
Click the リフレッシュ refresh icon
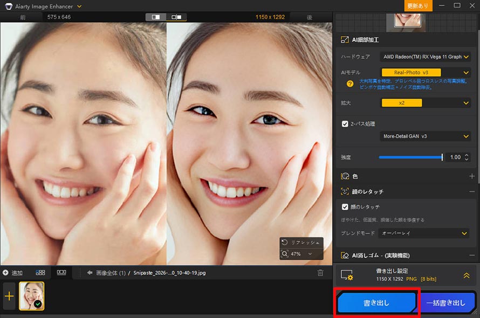285,244
